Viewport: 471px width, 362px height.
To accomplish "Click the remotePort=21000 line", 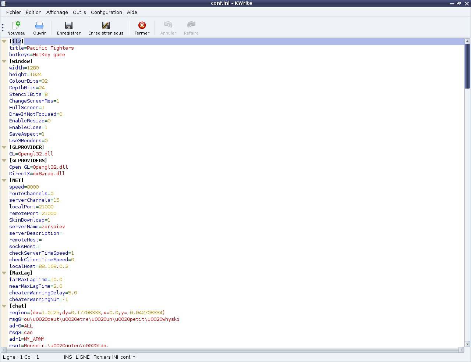I will pos(33,214).
